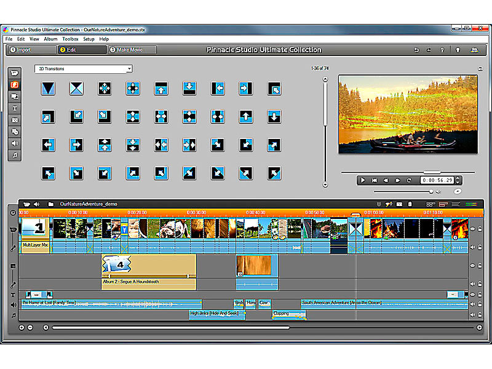
Task: Open the Edit menu
Action: (21, 39)
